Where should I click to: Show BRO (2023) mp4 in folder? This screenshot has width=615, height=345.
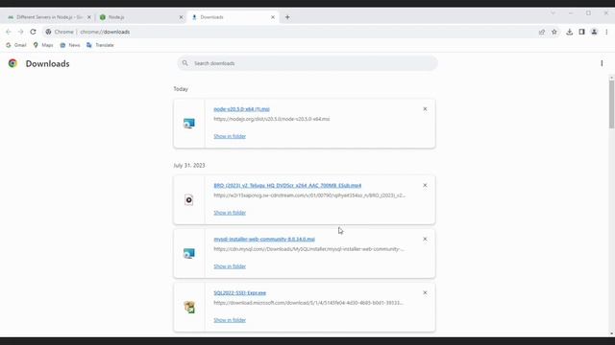click(x=230, y=213)
